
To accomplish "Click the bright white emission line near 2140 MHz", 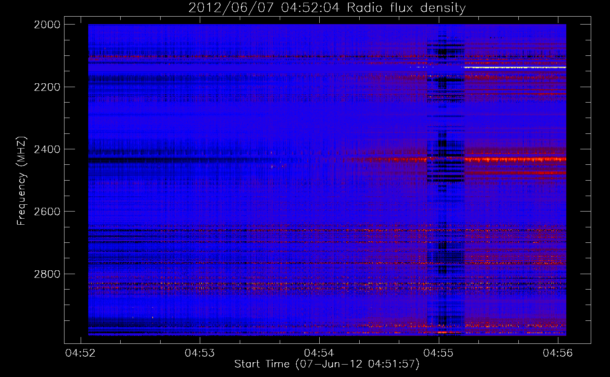I will [515, 67].
